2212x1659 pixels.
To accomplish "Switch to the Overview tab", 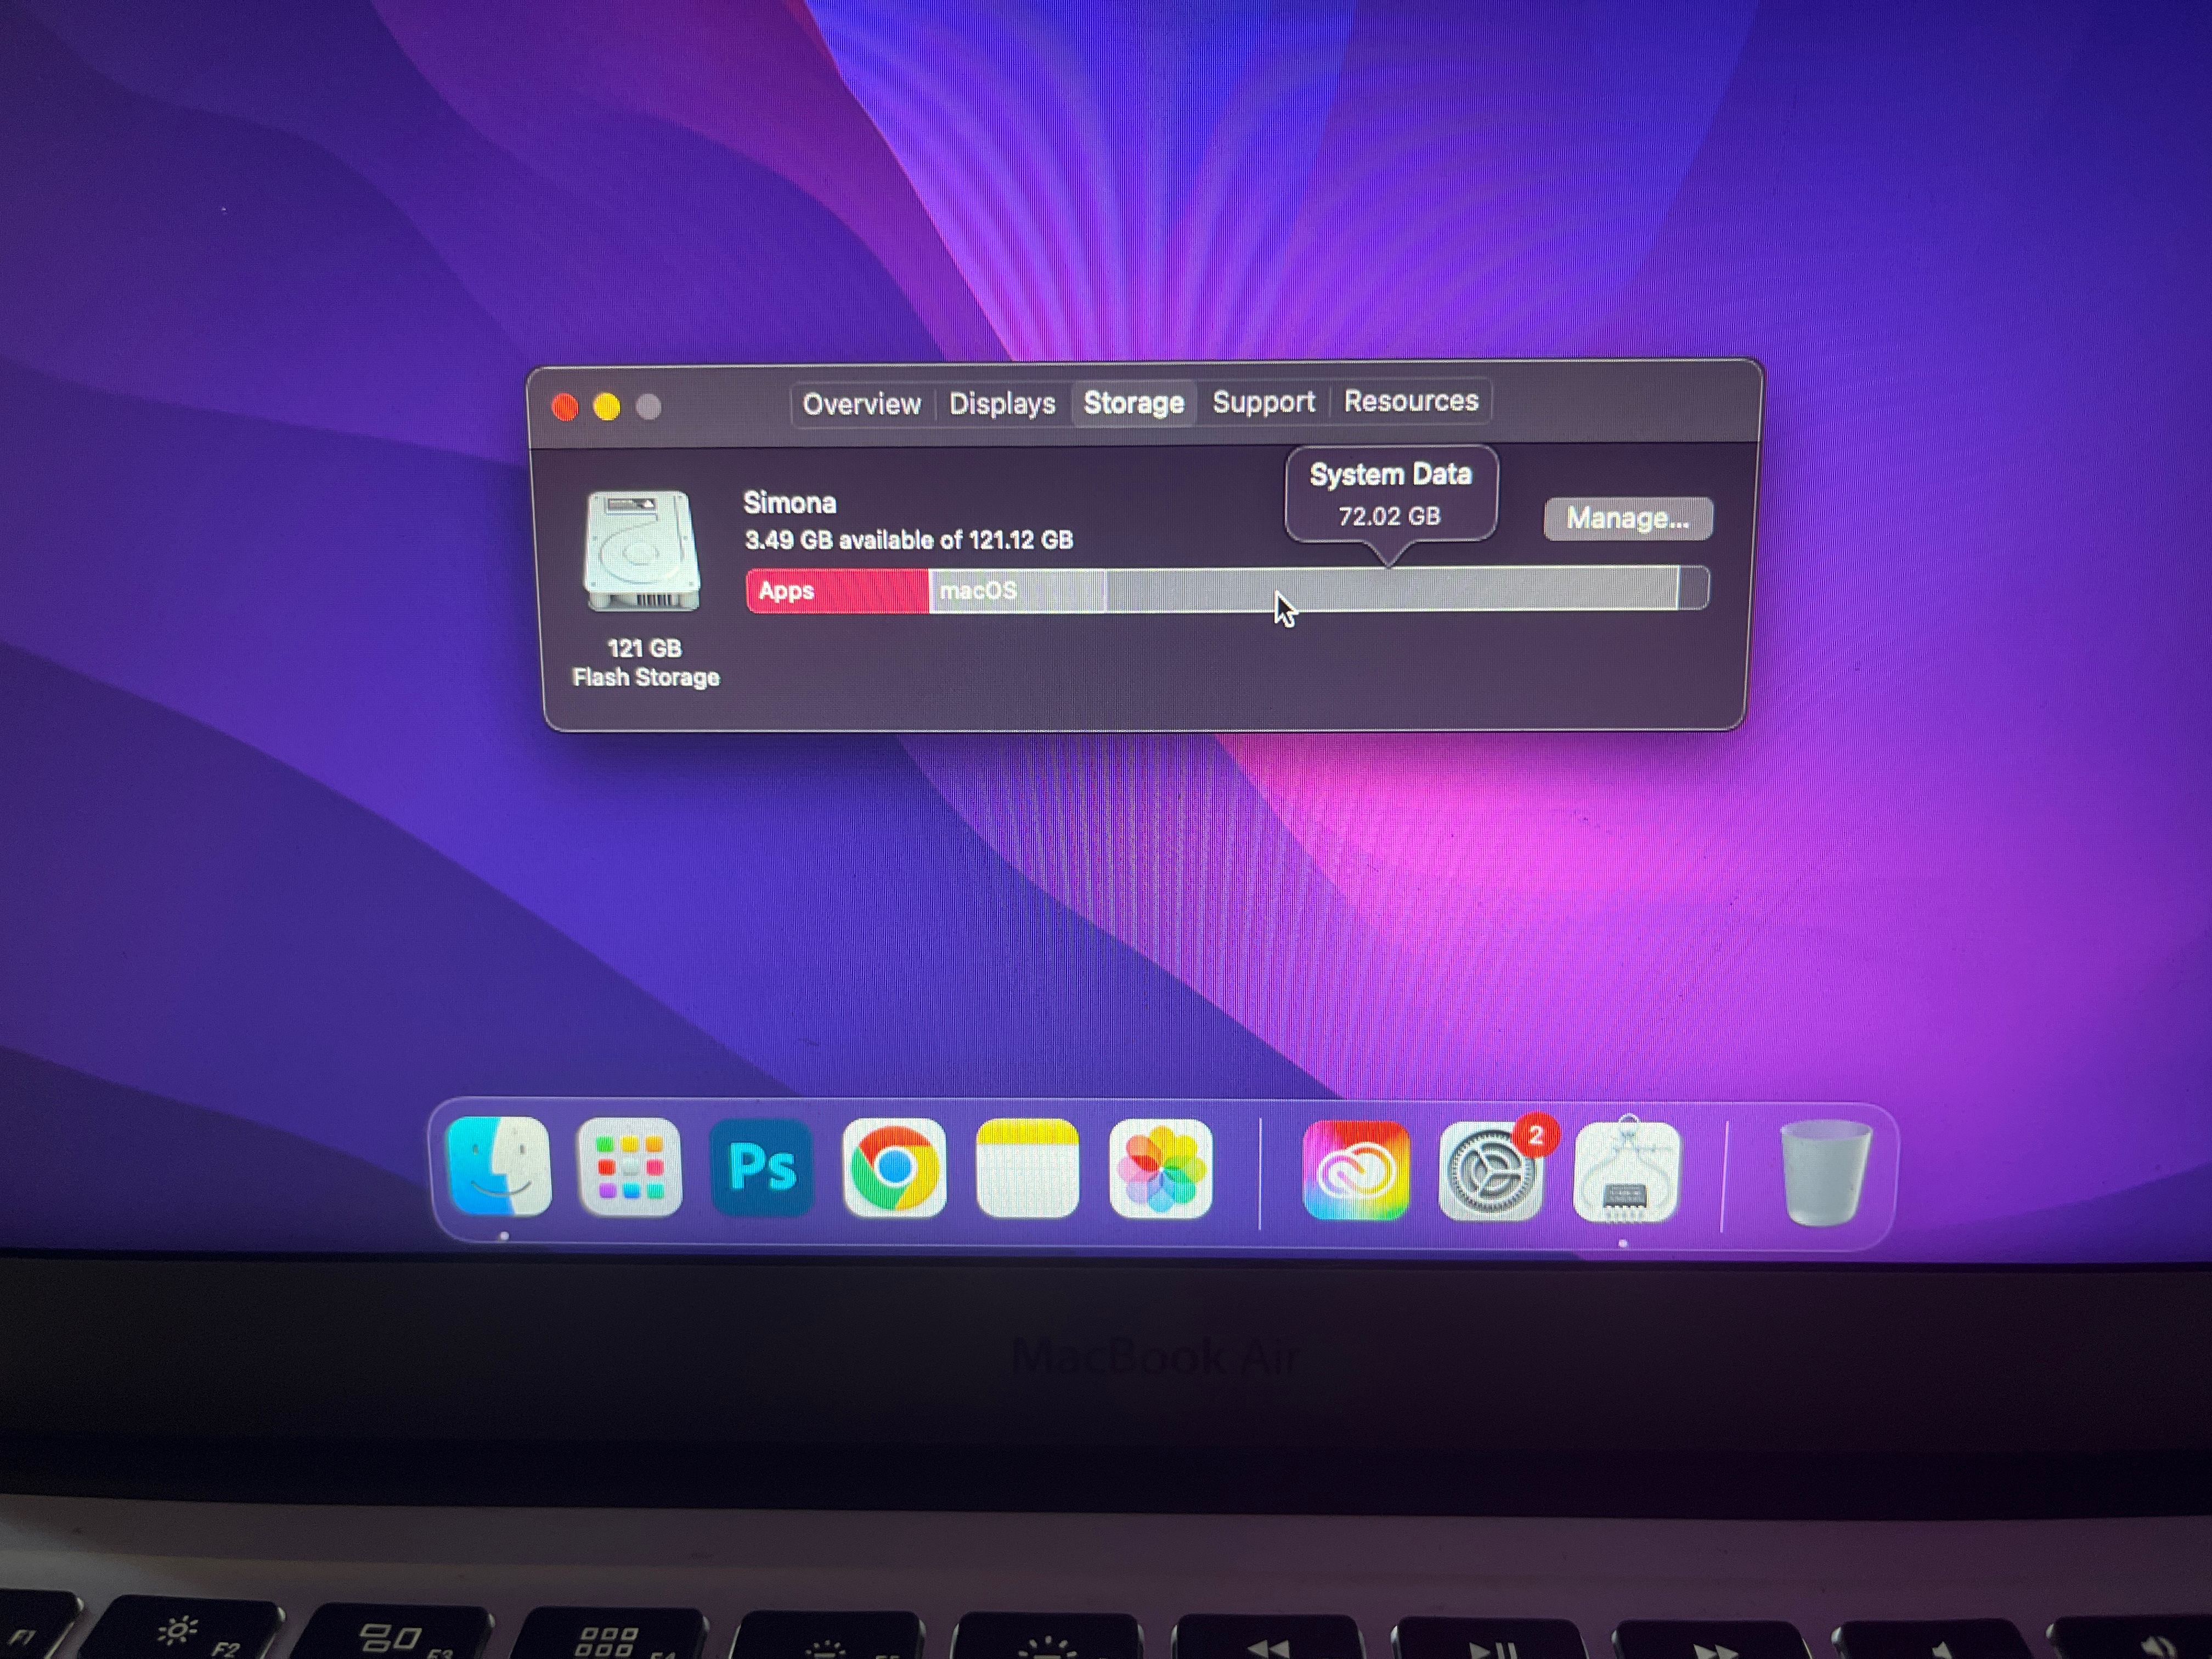I will 861,404.
